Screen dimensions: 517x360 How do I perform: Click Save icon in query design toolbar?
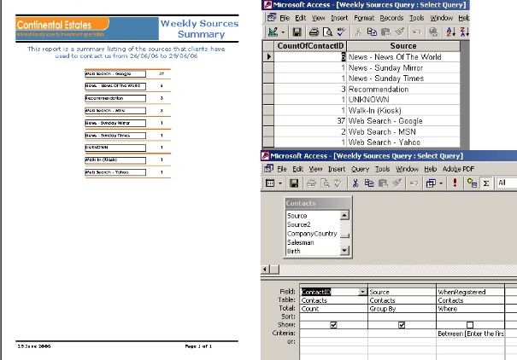click(x=294, y=183)
